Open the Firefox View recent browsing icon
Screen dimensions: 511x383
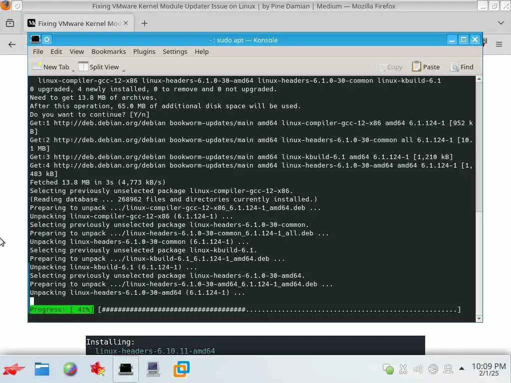(10, 23)
